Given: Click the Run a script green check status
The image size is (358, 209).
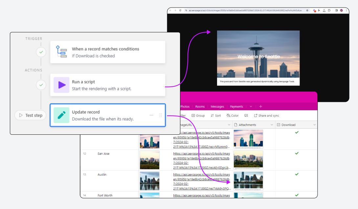Looking at the screenshot, I should coord(41,85).
